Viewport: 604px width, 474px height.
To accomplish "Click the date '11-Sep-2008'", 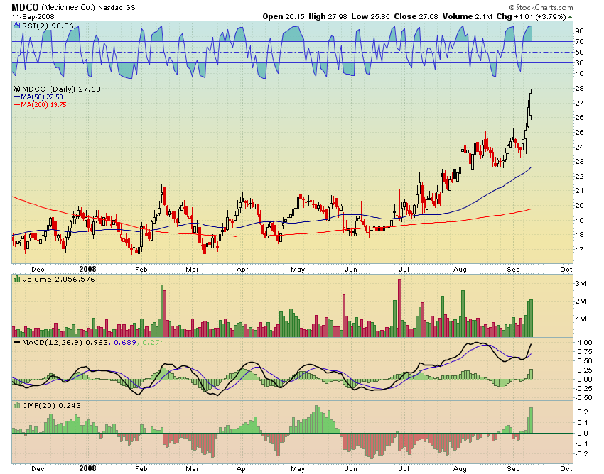I will pos(33,16).
